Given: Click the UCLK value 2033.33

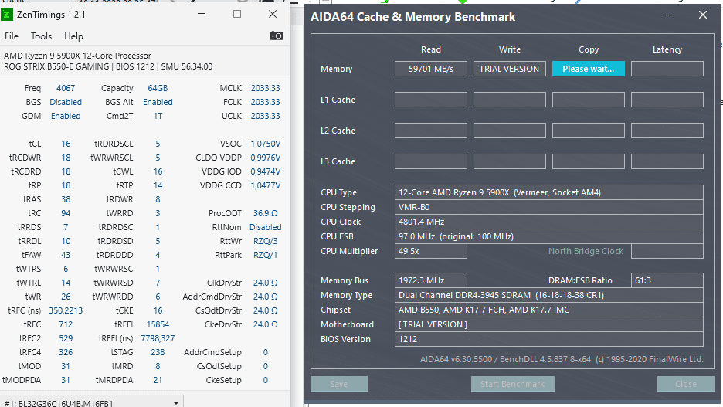Looking at the screenshot, I should pos(265,116).
